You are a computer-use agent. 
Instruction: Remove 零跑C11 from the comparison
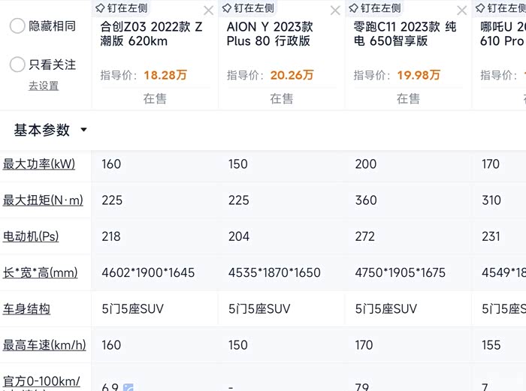(461, 11)
